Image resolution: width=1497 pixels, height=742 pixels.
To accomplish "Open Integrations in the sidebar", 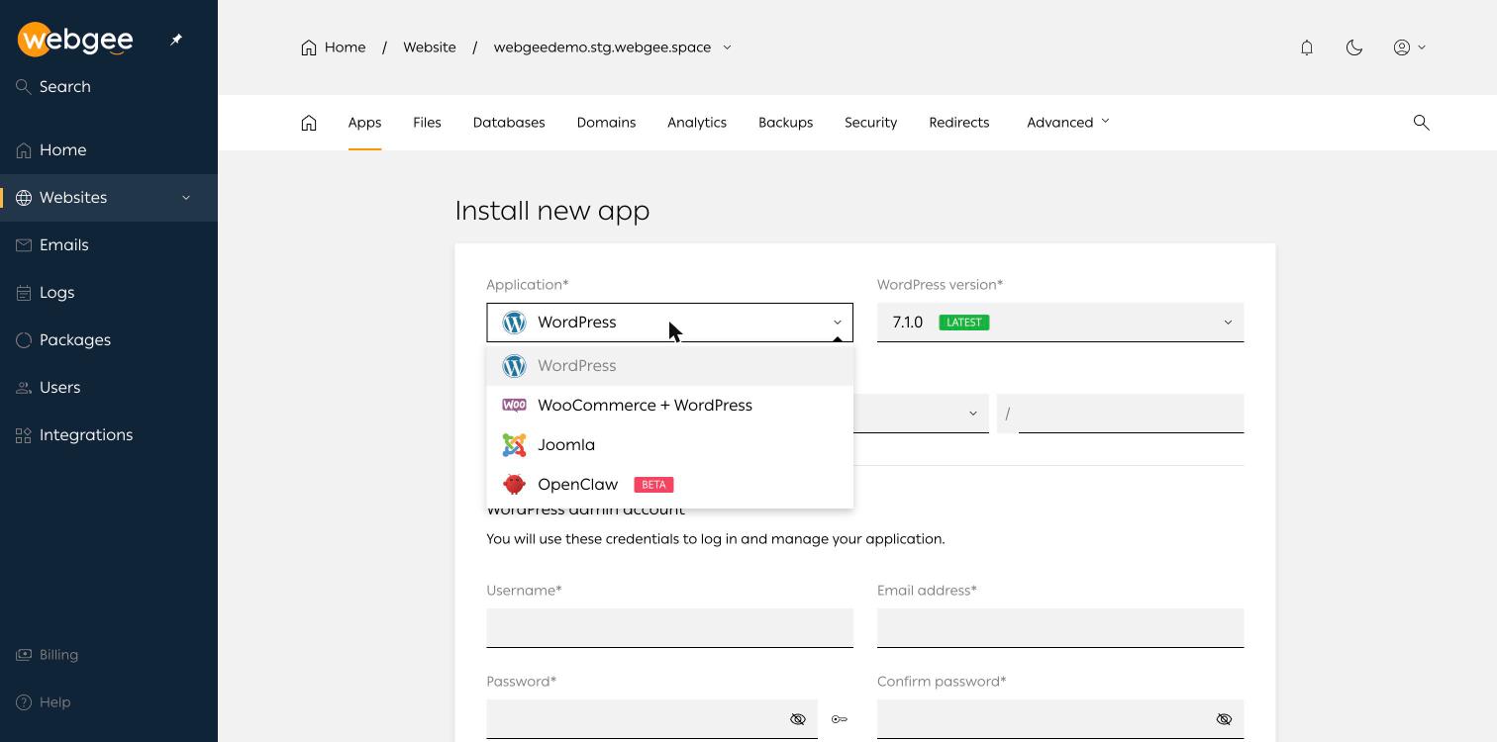I will (109, 435).
